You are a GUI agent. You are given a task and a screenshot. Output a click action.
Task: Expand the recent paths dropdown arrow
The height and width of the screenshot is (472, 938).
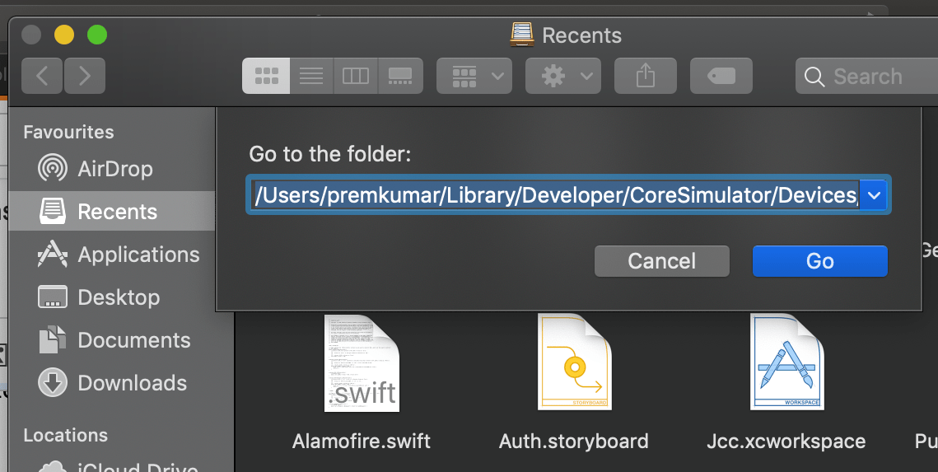click(874, 195)
